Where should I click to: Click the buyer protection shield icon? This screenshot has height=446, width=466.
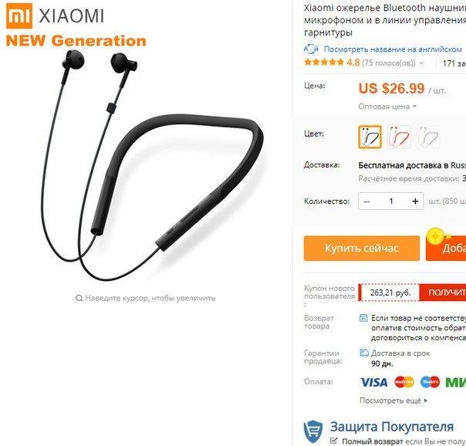pos(313,432)
